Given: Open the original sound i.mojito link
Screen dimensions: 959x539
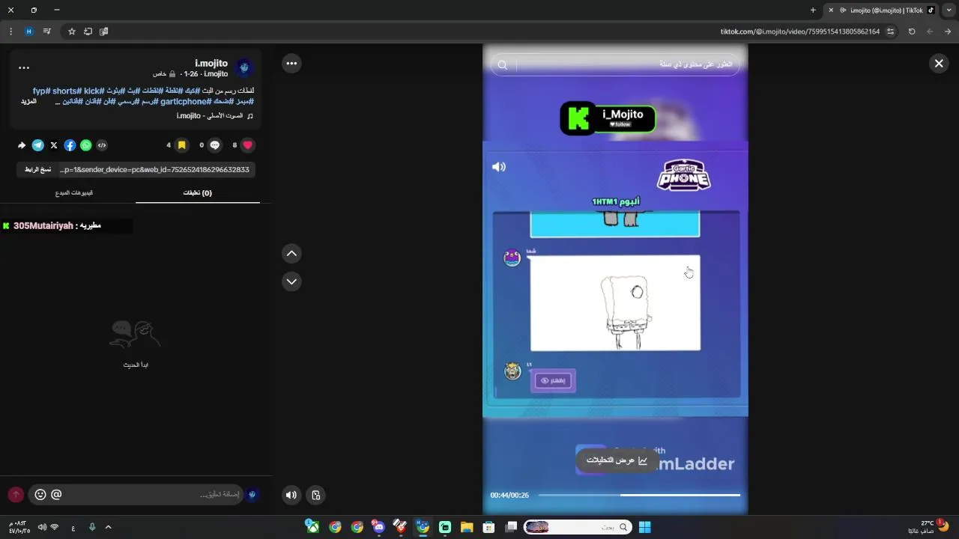Looking at the screenshot, I should pyautogui.click(x=215, y=116).
